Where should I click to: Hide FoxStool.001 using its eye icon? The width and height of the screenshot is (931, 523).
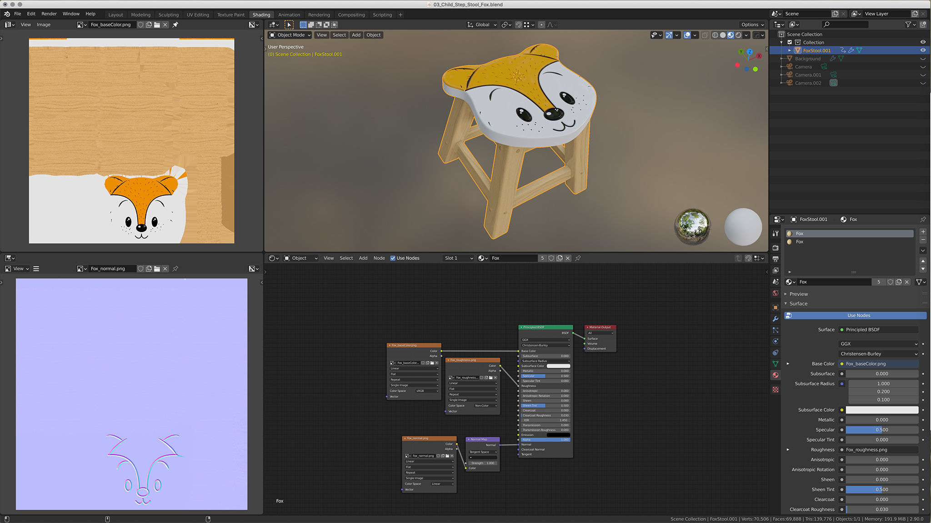coord(923,50)
